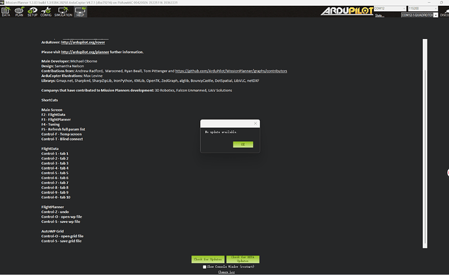Click Check for BETA Updates button
The height and width of the screenshot is (275, 449).
click(243, 259)
